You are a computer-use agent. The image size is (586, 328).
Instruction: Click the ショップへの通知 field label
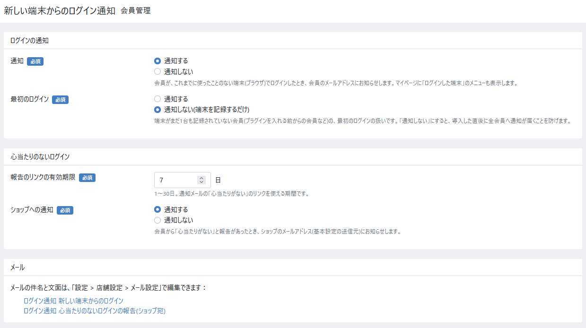pyautogui.click(x=32, y=210)
